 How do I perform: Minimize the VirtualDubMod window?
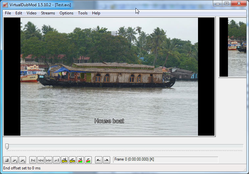(x=217, y=4)
